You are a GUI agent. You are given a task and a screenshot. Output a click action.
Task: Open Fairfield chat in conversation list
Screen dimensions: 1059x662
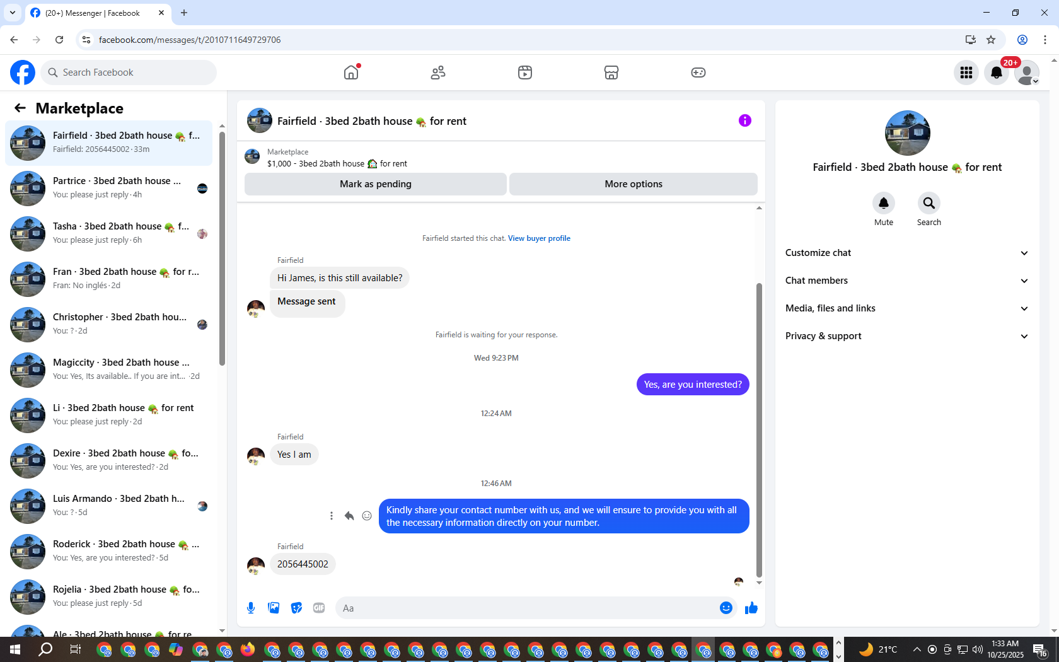[x=108, y=143]
